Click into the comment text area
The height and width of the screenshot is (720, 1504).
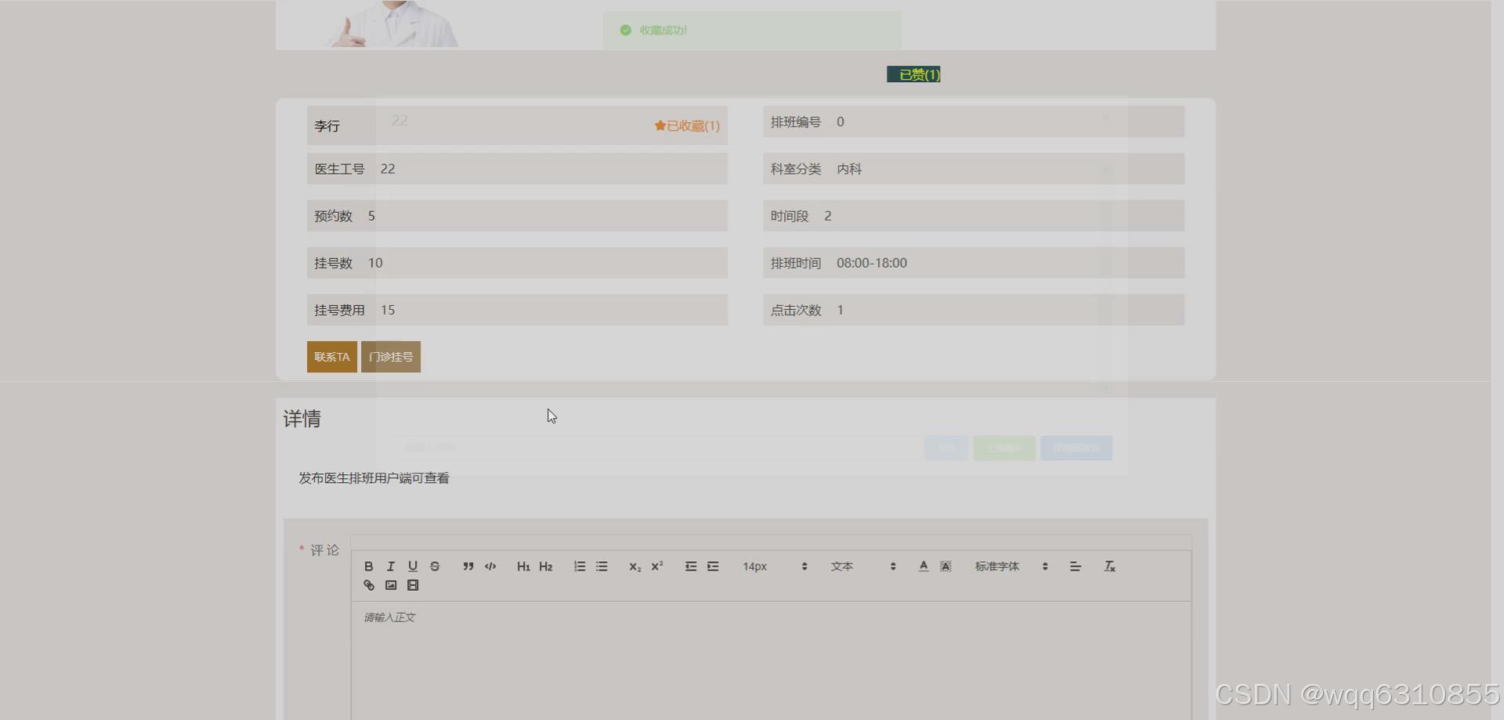coord(771,661)
